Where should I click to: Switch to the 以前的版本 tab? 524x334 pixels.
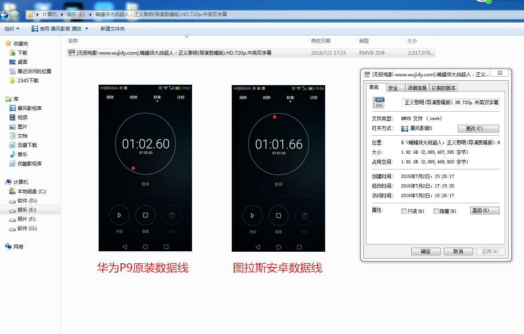click(x=443, y=88)
